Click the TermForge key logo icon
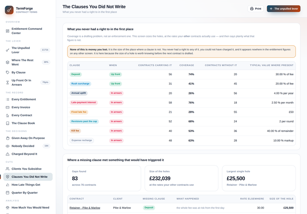Viewport: 307px width, 214px height. [9, 10]
